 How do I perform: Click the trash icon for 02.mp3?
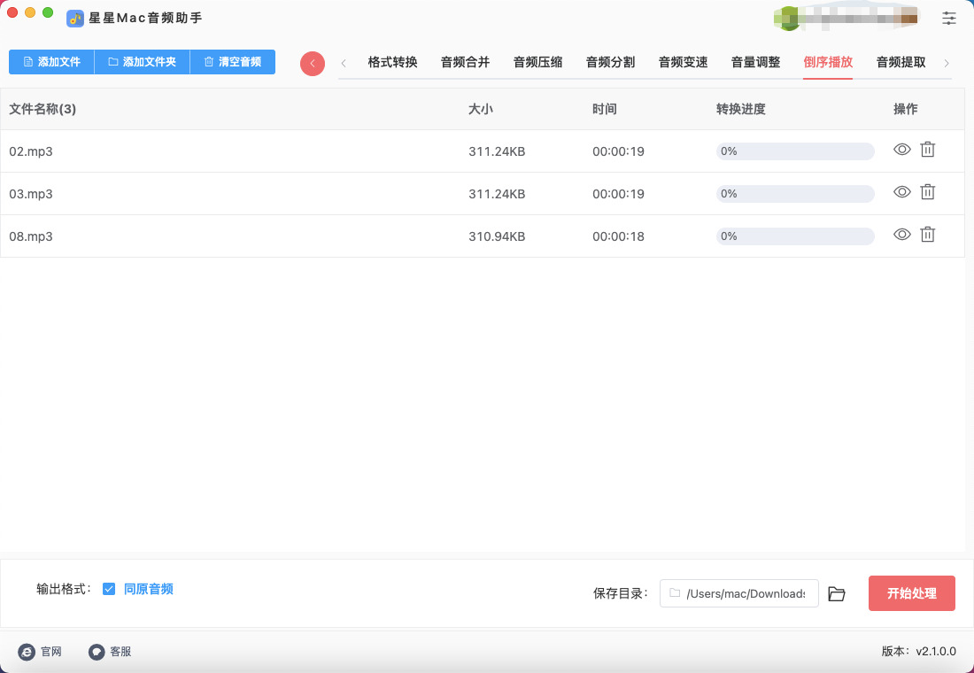[x=927, y=150]
